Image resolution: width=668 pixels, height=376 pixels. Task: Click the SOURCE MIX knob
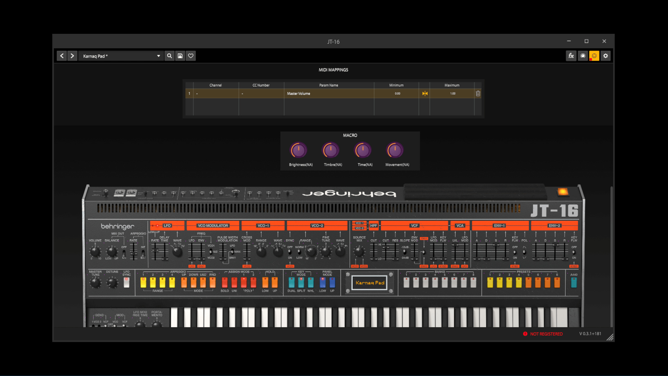click(359, 251)
